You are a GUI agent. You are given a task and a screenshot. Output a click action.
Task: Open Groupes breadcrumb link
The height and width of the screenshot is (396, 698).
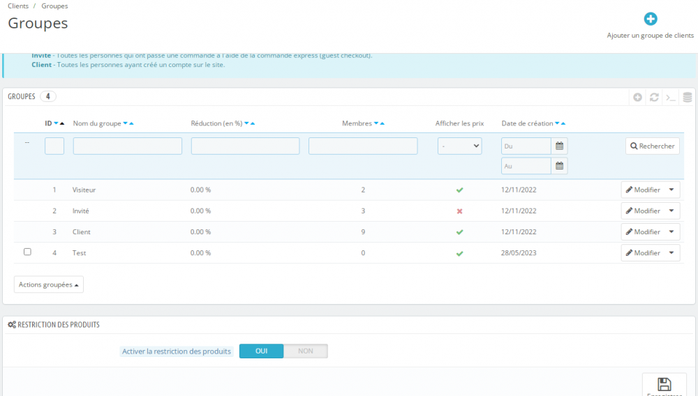coord(54,6)
